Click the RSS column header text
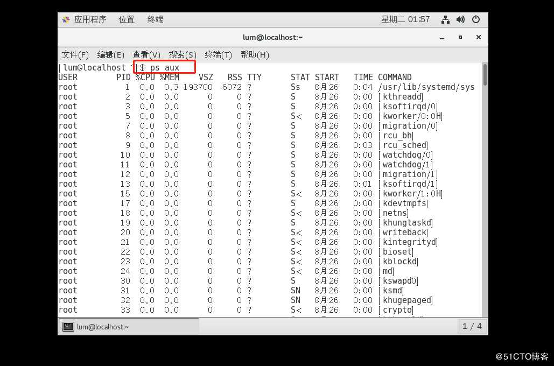 coord(235,78)
